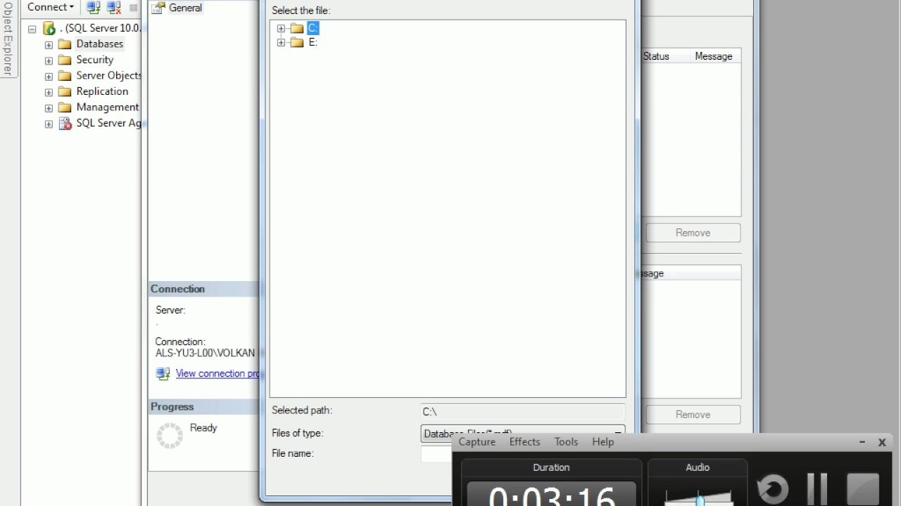Select the Security folder icon

(x=65, y=60)
